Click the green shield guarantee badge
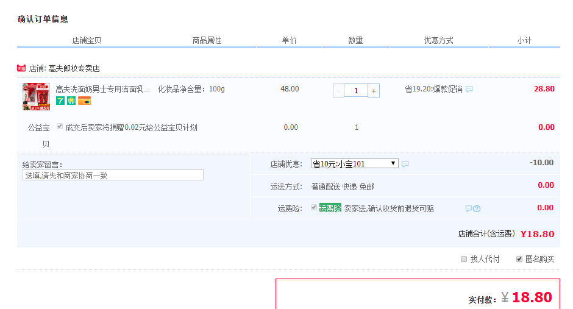Screen dimensions: 573x309 (x=71, y=101)
